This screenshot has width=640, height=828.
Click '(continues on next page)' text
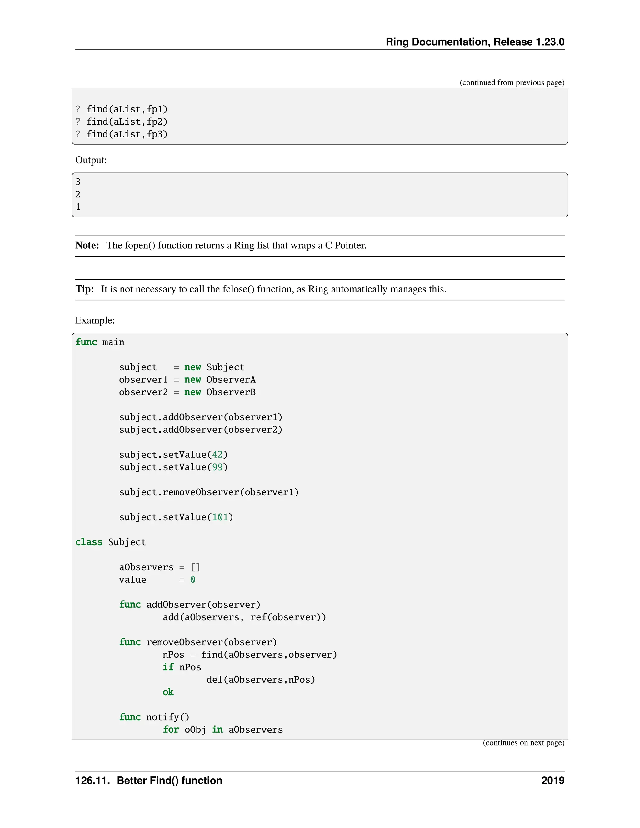524,743
